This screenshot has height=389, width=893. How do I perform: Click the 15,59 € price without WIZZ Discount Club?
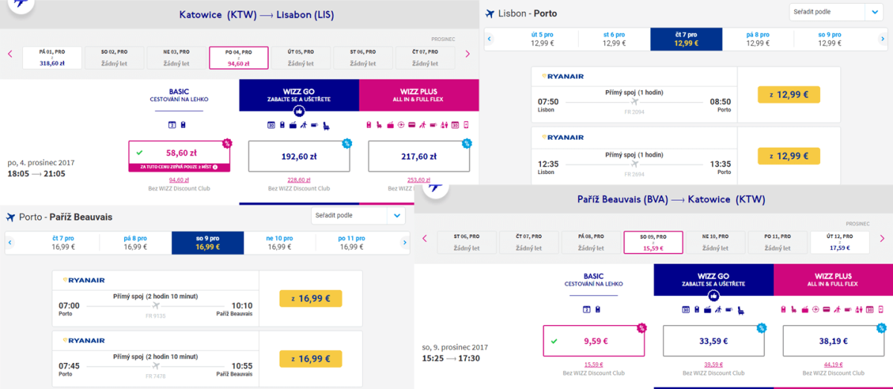593,364
